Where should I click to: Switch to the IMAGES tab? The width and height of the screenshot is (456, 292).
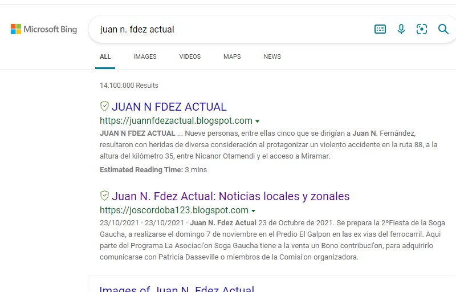[x=145, y=56]
